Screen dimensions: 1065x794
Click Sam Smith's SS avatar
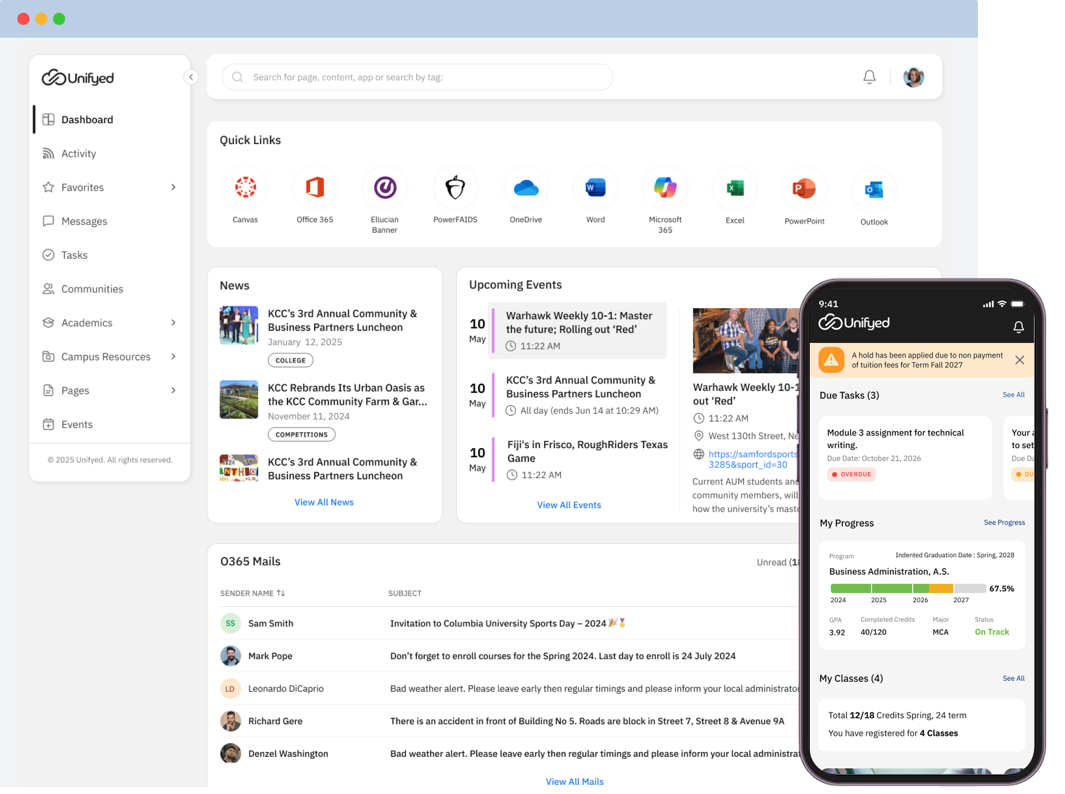230,624
